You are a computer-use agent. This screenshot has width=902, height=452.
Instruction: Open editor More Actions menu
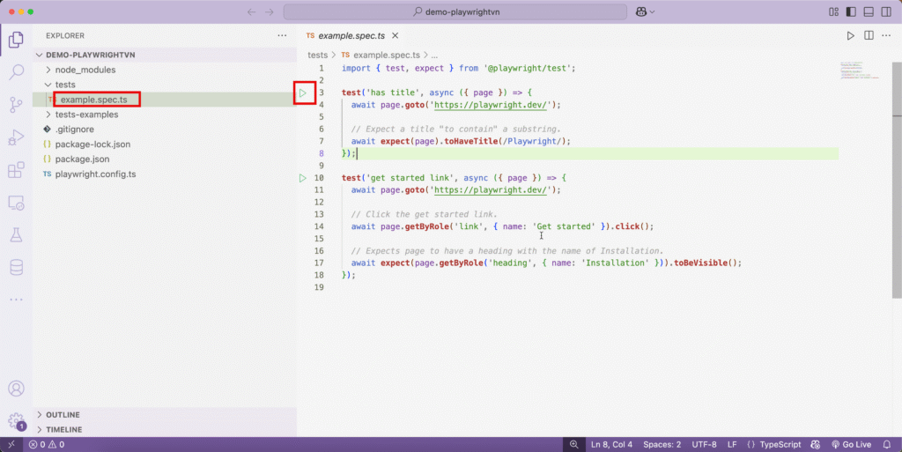click(x=886, y=35)
